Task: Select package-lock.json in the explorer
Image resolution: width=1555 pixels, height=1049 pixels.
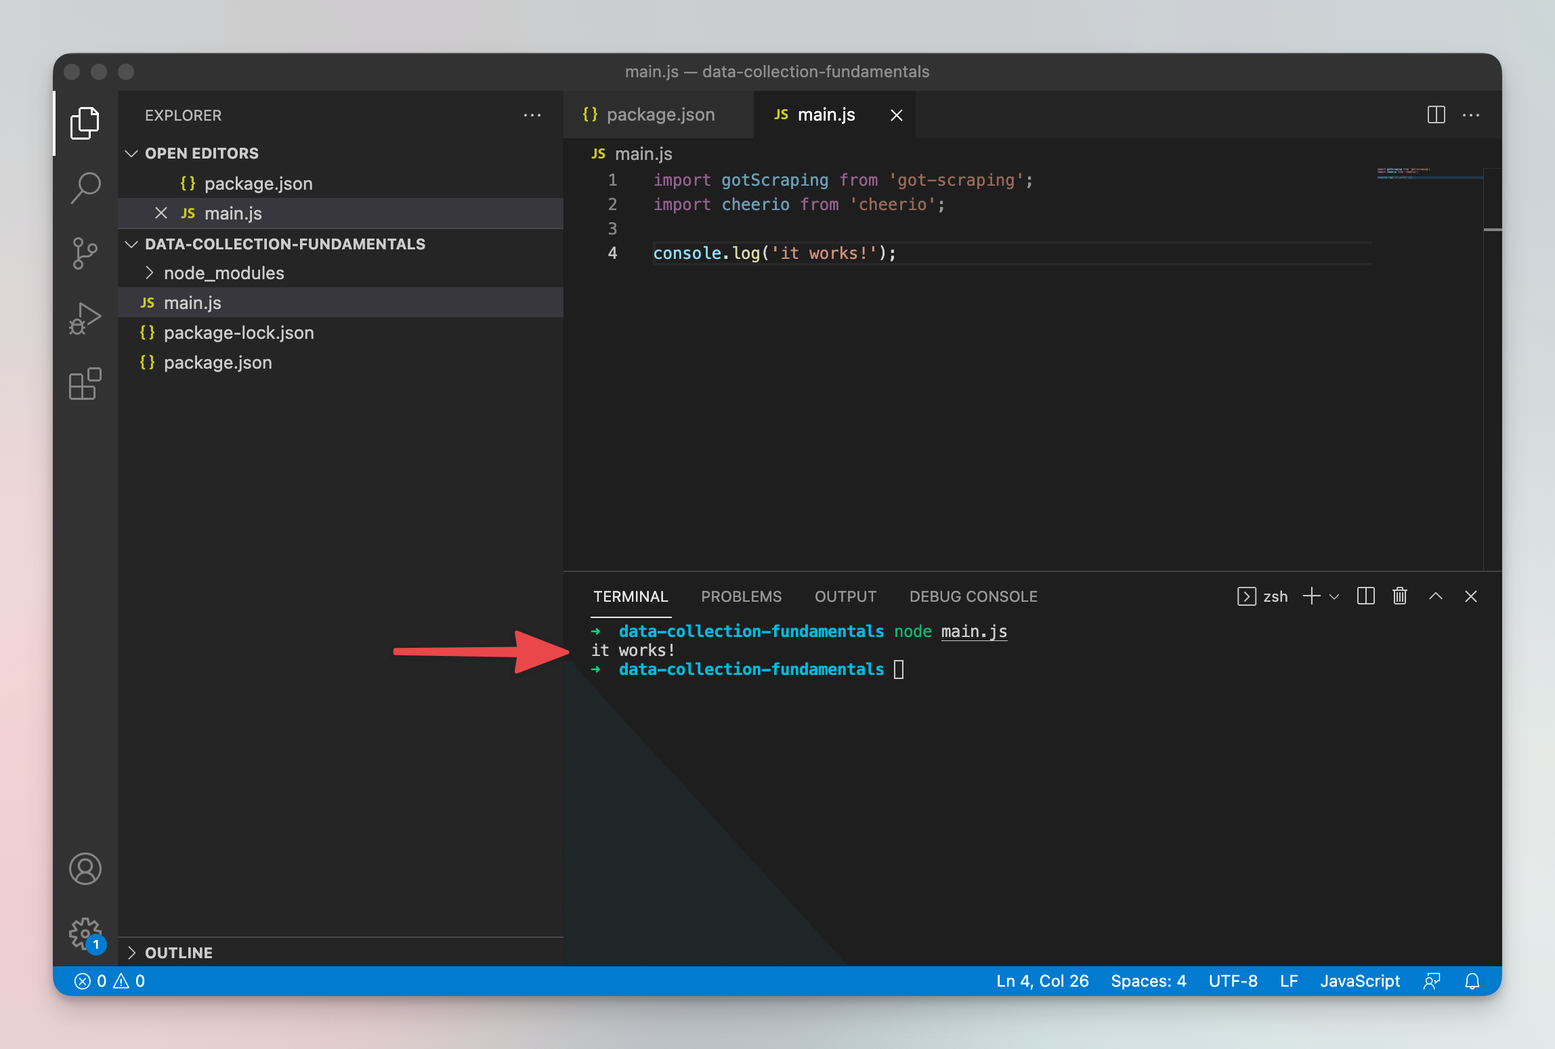Action: (238, 332)
